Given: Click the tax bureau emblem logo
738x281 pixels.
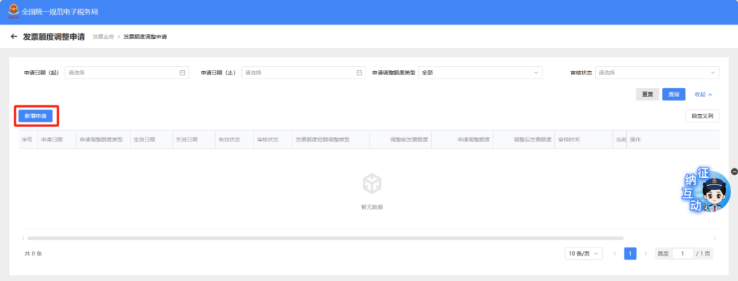Looking at the screenshot, I should pos(14,12).
